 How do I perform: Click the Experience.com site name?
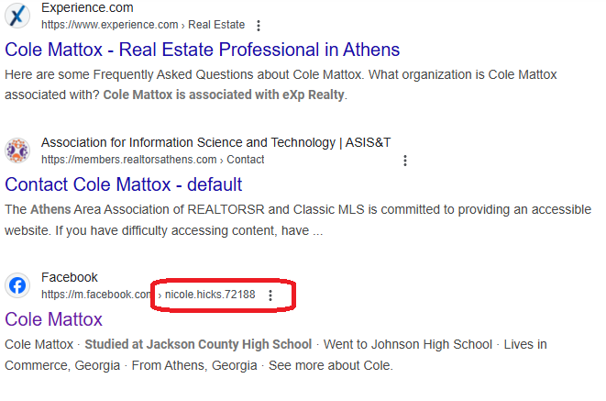[87, 7]
